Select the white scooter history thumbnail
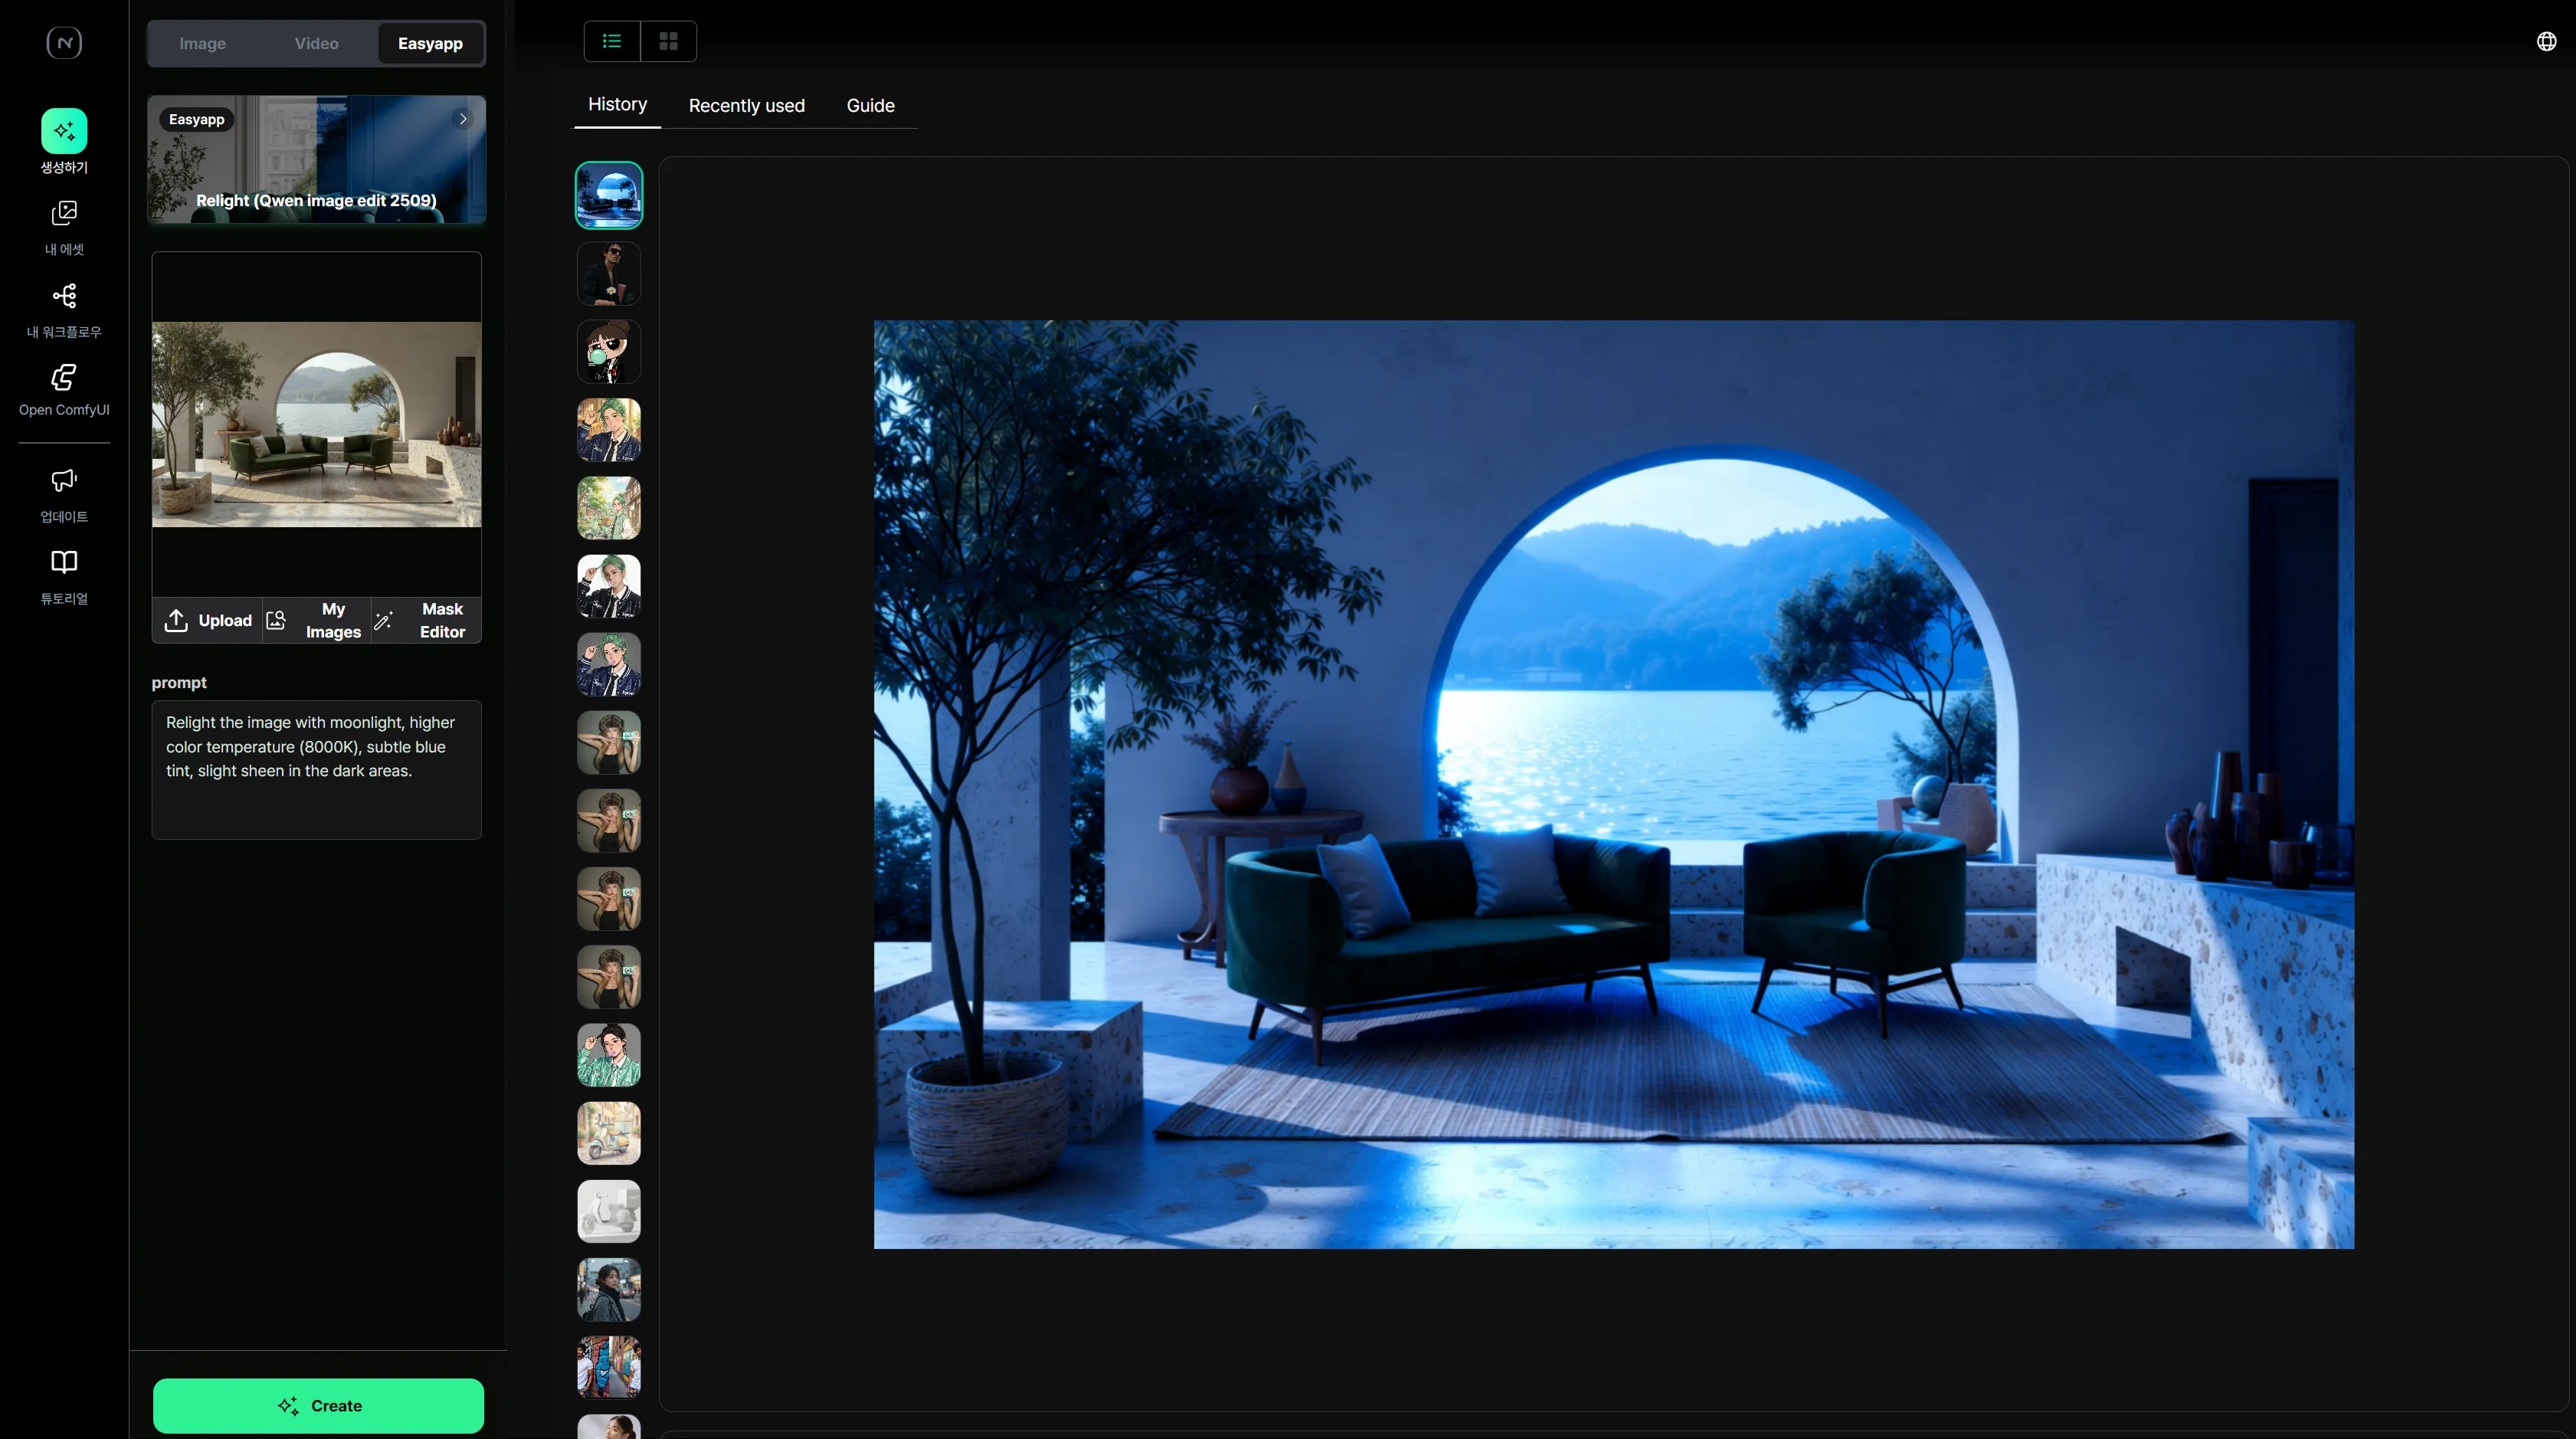This screenshot has width=2576, height=1439. coord(608,1211)
